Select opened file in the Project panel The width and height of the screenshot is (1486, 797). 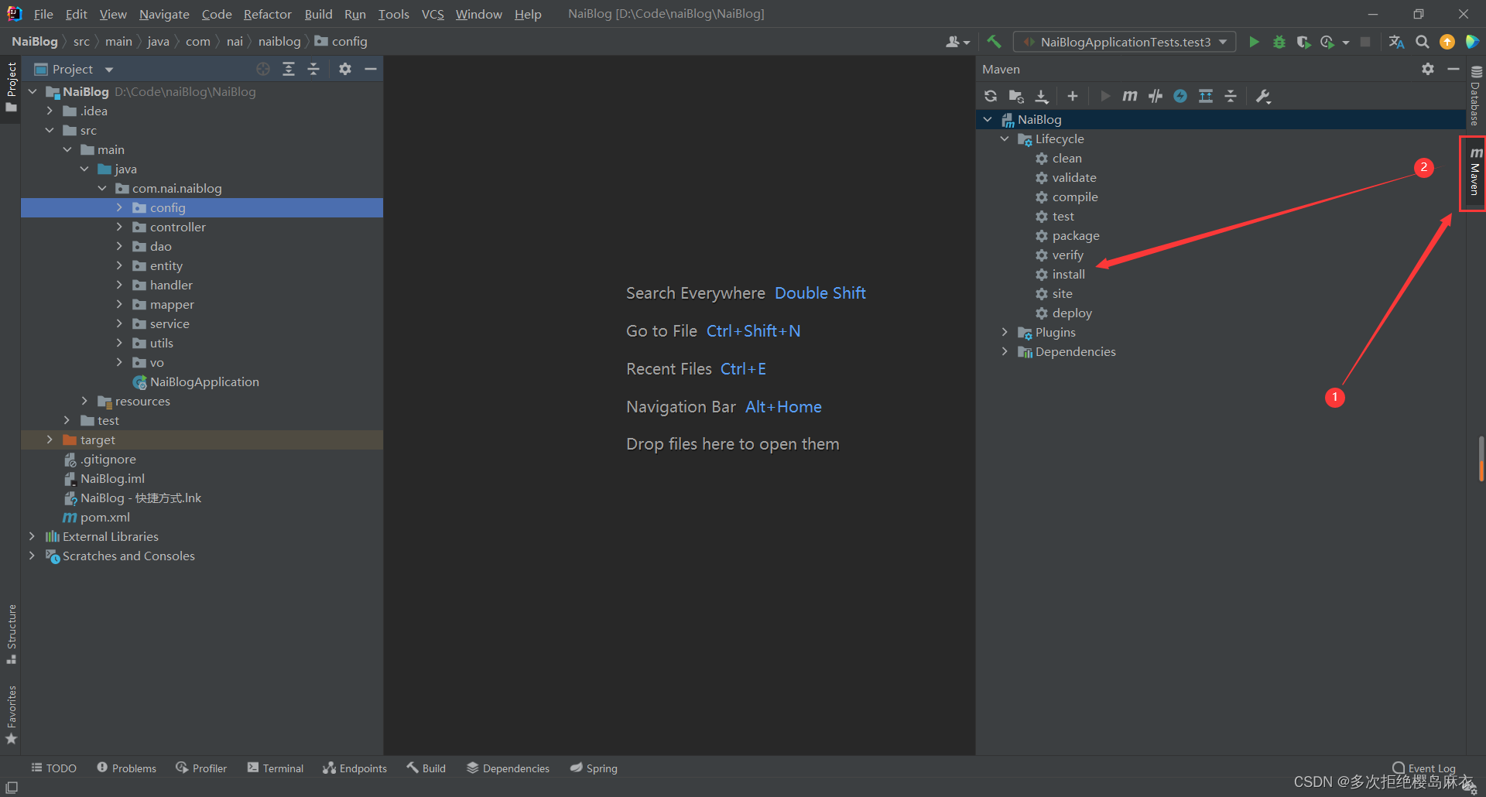click(x=263, y=69)
